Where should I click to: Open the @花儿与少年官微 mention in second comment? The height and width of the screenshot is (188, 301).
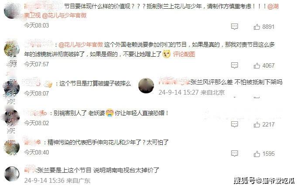(x=81, y=45)
